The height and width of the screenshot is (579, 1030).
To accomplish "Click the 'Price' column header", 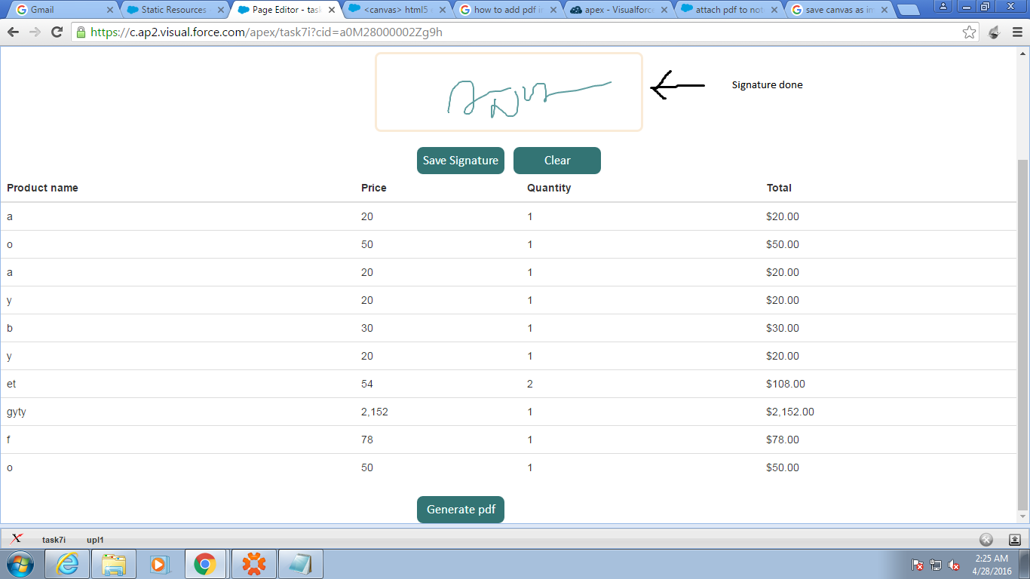I will click(x=374, y=188).
